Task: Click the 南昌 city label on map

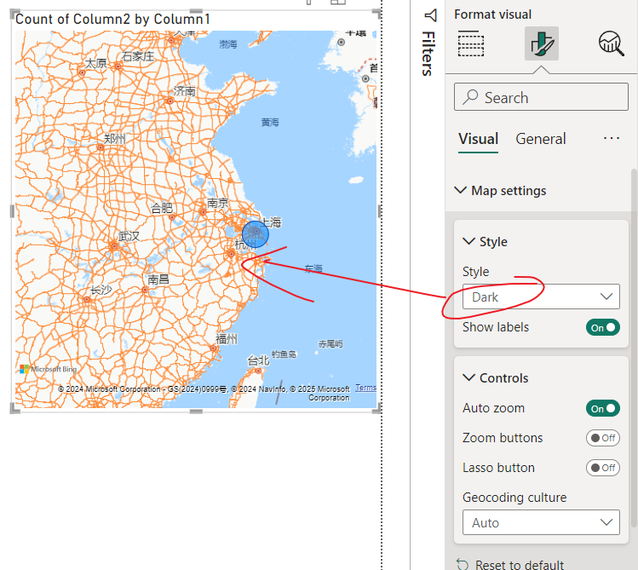Action: [x=158, y=279]
